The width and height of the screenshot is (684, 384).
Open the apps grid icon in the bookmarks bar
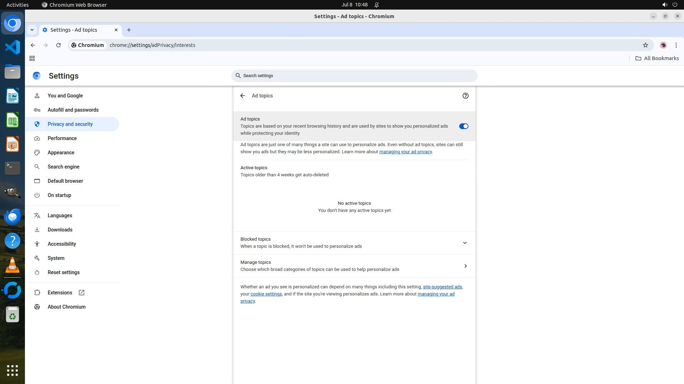click(32, 58)
